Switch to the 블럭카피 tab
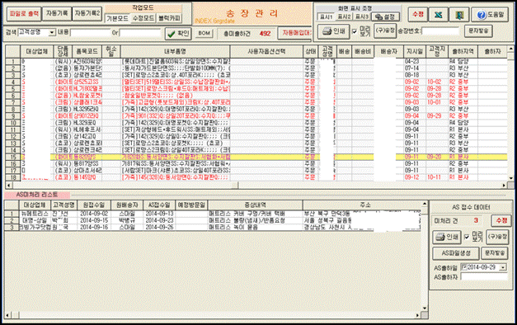 169,18
